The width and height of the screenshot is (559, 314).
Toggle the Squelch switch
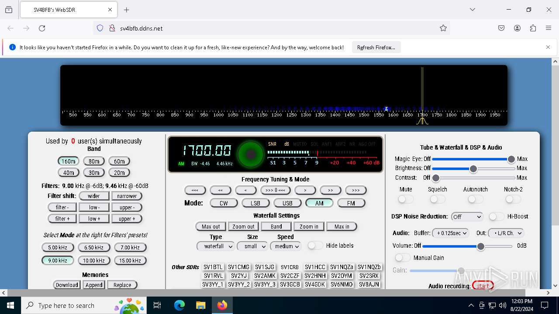pyautogui.click(x=438, y=199)
